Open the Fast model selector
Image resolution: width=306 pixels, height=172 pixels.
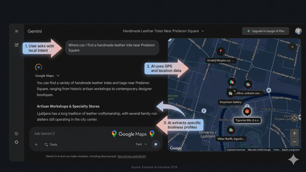(x=141, y=144)
